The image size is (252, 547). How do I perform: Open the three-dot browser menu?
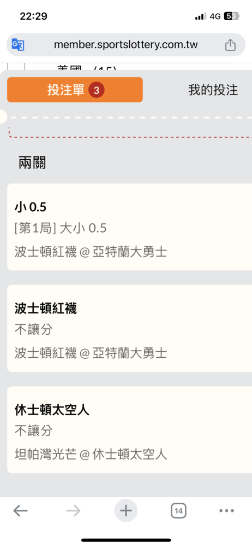[226, 511]
